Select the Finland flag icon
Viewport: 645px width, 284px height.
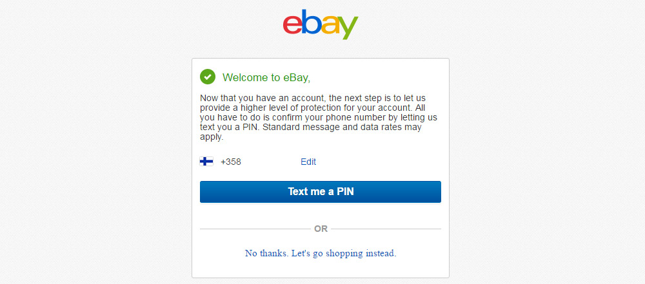pos(206,162)
